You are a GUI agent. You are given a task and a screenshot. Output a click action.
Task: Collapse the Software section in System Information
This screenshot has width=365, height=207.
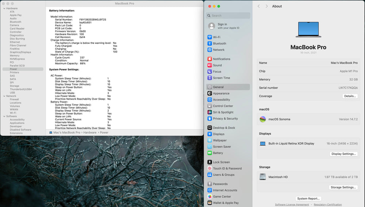(4, 116)
